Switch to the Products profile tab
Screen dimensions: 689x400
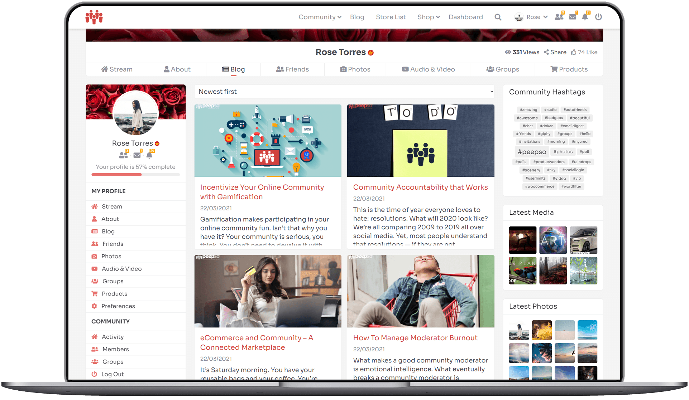pyautogui.click(x=569, y=69)
